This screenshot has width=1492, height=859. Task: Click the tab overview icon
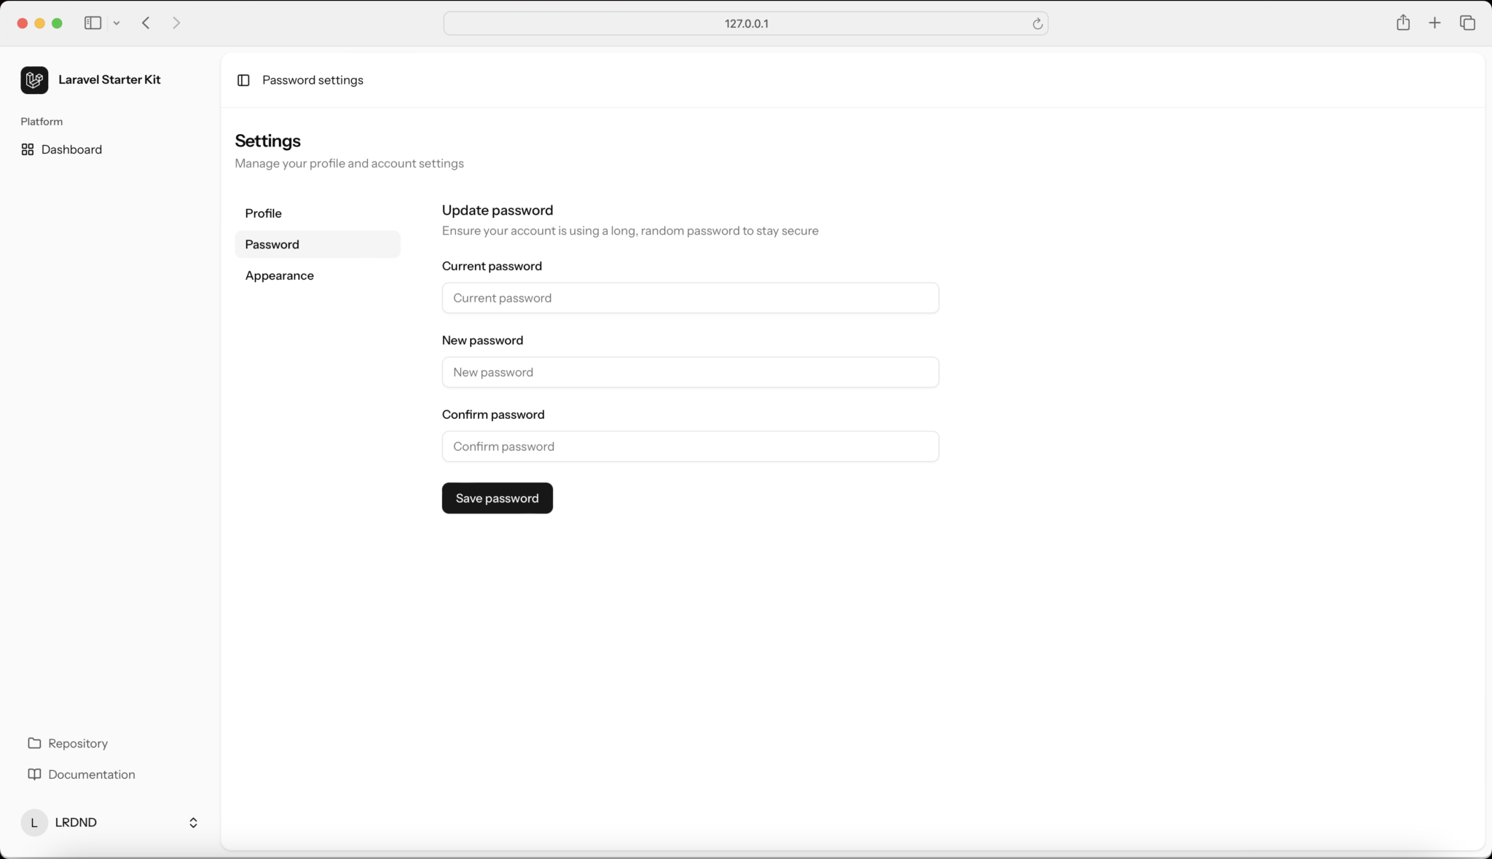[1468, 23]
